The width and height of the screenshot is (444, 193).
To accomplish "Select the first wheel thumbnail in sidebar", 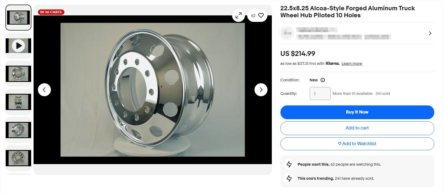I will click(x=18, y=17).
